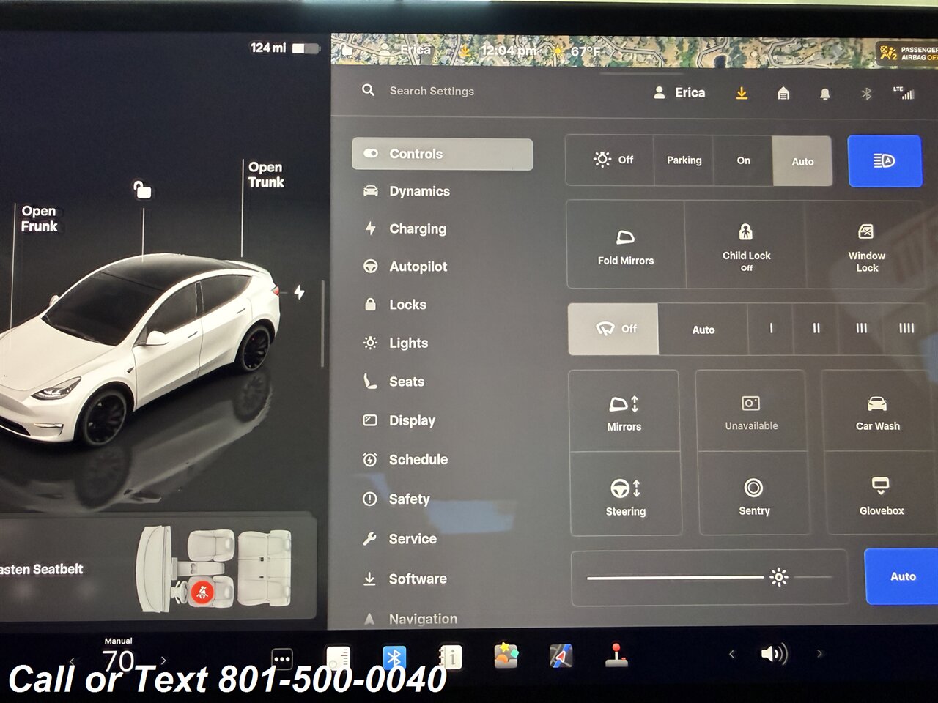The width and height of the screenshot is (938, 703).
Task: Increase volume with right chevron
Action: (819, 653)
